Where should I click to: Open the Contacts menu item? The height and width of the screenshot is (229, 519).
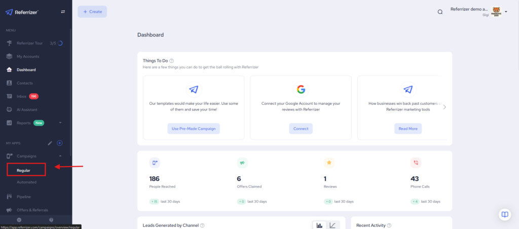(x=24, y=83)
